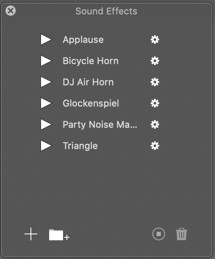Play the Party Noise Maker sound

point(46,124)
